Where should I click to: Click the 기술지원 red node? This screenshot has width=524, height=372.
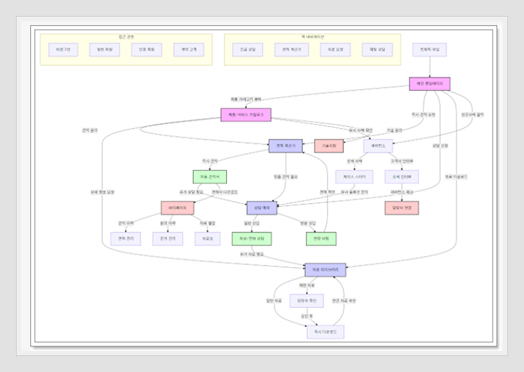pyautogui.click(x=329, y=146)
